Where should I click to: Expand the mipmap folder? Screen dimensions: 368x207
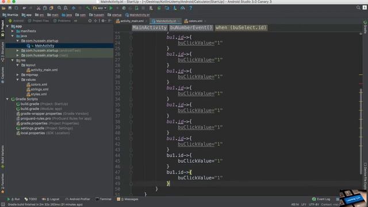pos(18,75)
